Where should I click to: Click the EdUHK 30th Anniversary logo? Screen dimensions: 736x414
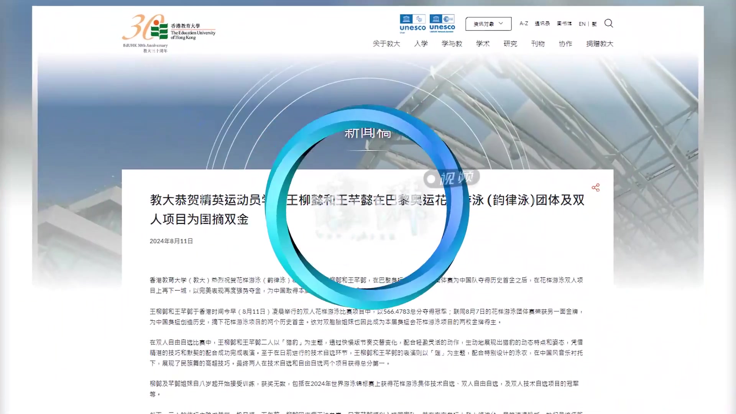pyautogui.click(x=169, y=33)
